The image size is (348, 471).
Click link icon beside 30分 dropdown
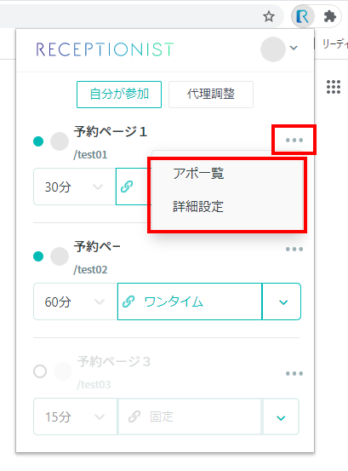tap(127, 187)
